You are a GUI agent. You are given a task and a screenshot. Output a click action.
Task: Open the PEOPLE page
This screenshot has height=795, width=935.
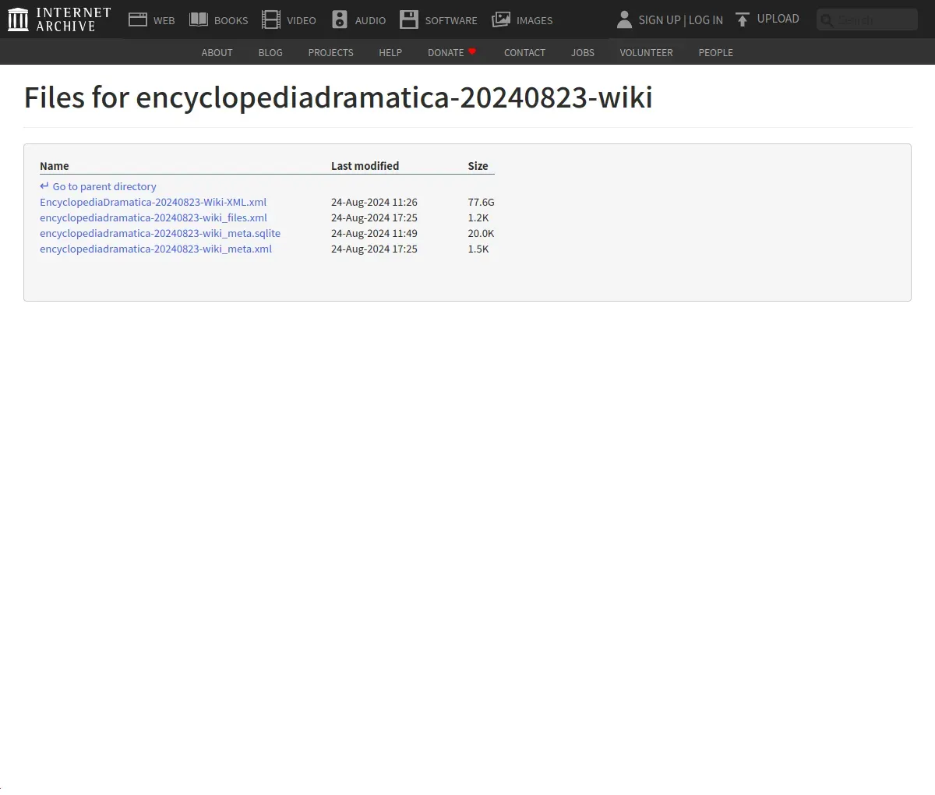pos(715,53)
